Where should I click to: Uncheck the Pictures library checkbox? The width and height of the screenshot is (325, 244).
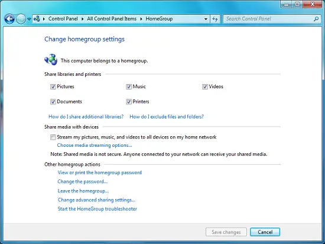[53, 86]
